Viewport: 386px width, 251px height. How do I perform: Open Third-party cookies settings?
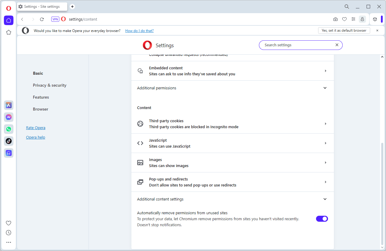pos(232,124)
